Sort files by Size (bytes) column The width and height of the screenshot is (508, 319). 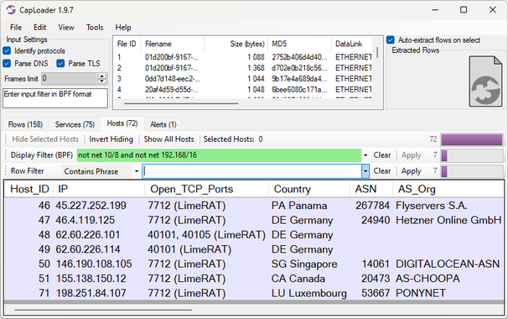(x=236, y=44)
